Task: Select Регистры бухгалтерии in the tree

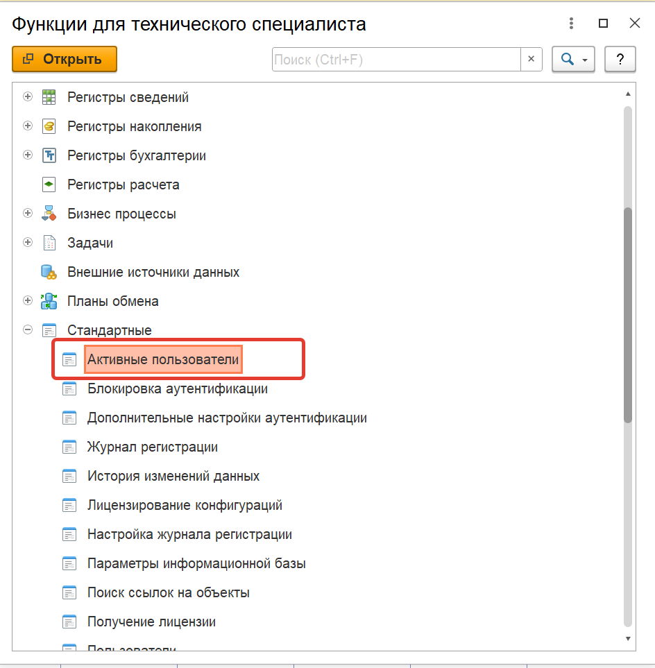Action: click(137, 155)
